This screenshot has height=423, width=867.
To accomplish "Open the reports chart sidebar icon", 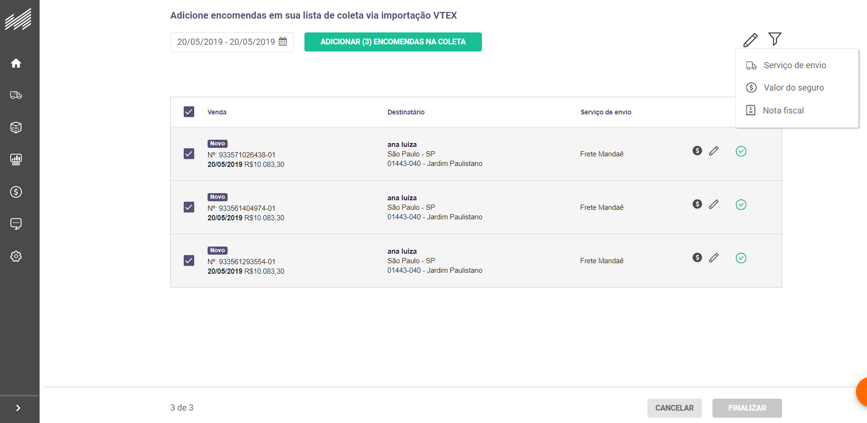I will [x=16, y=159].
